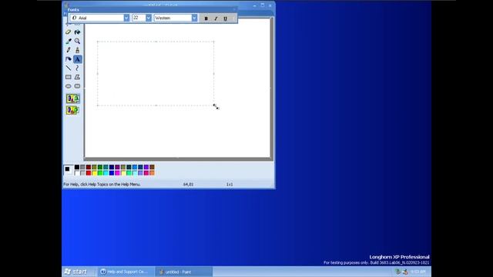Image resolution: width=493 pixels, height=277 pixels.
Task: Toggle Underline in the Fonts toolbar
Action: coord(225,18)
